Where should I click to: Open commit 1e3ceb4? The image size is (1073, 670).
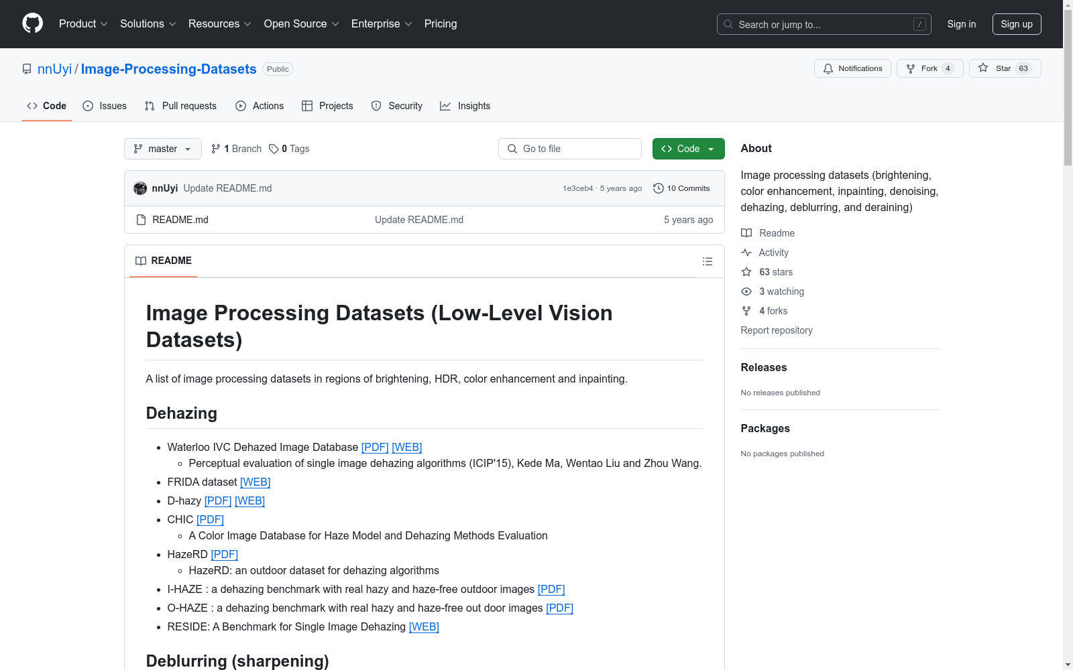578,189
